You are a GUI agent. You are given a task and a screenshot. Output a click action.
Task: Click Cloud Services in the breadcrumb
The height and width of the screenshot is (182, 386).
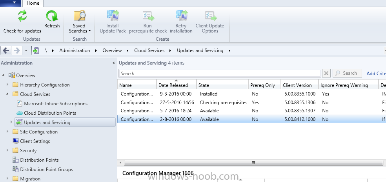[x=149, y=50]
